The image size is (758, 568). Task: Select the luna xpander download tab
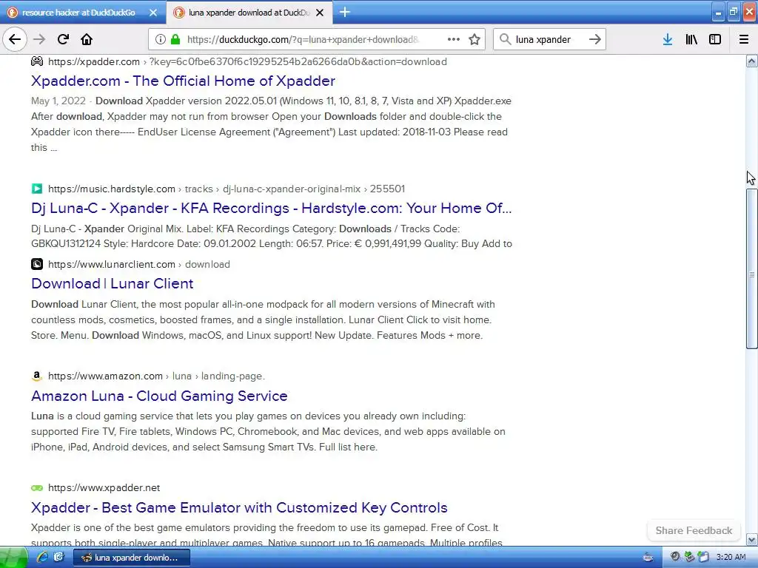click(249, 13)
